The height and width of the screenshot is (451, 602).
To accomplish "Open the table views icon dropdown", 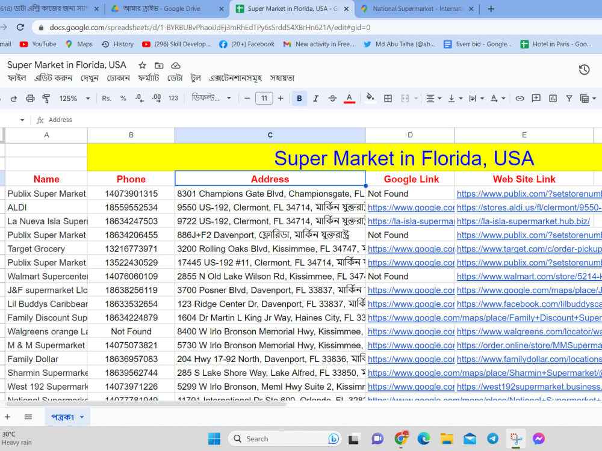I will click(588, 99).
